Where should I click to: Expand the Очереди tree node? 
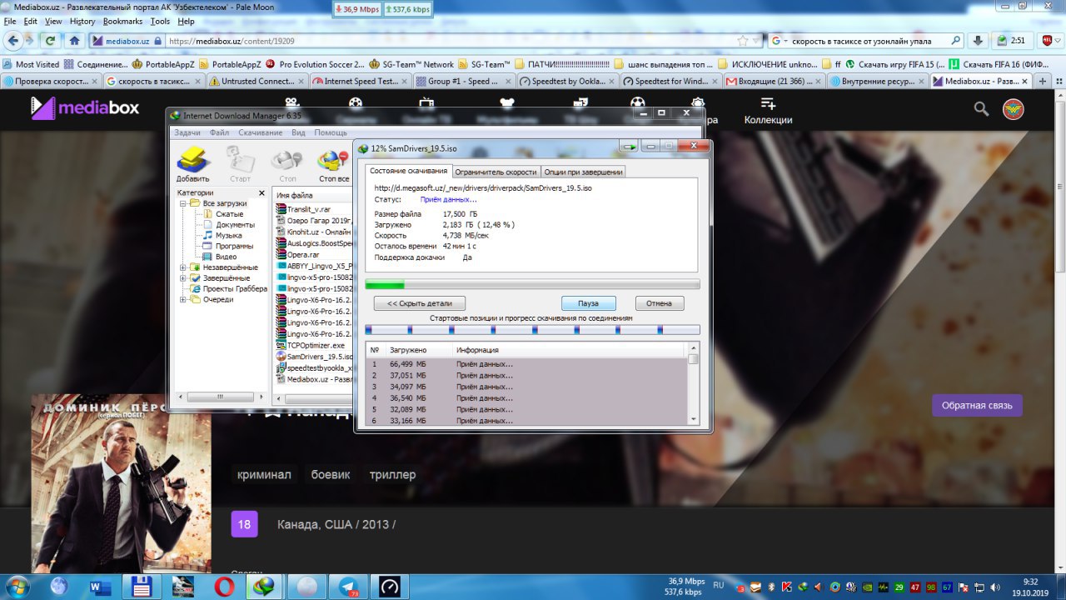(x=183, y=299)
